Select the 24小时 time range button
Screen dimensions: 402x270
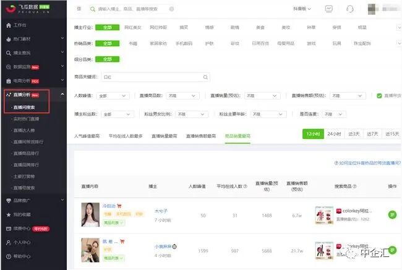[x=334, y=133]
